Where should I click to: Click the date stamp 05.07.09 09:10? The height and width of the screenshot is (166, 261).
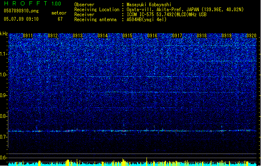tap(21, 19)
